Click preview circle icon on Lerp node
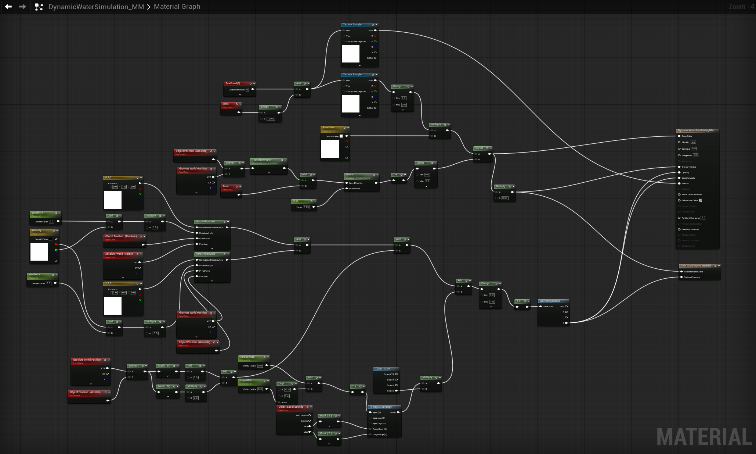The width and height of the screenshot is (756, 454). pyautogui.click(x=292, y=383)
